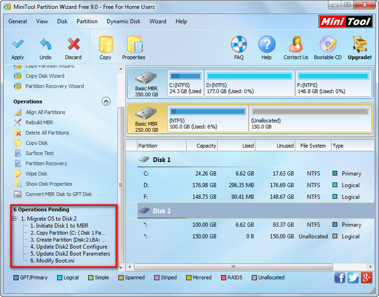Collapse the Migrate OS to Disk 2 tree node
The image size is (379, 297).
(x=14, y=218)
